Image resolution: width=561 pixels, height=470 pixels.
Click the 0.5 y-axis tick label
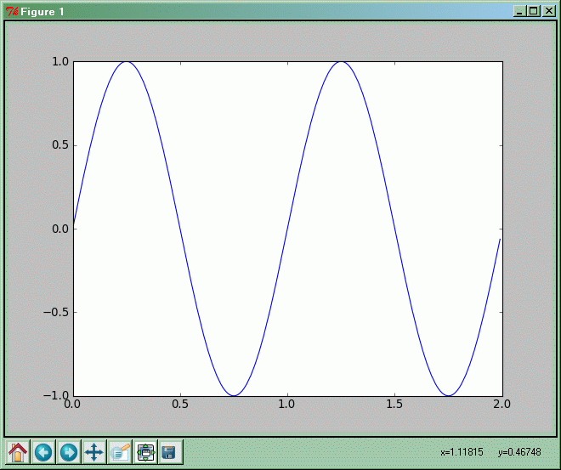[x=58, y=145]
